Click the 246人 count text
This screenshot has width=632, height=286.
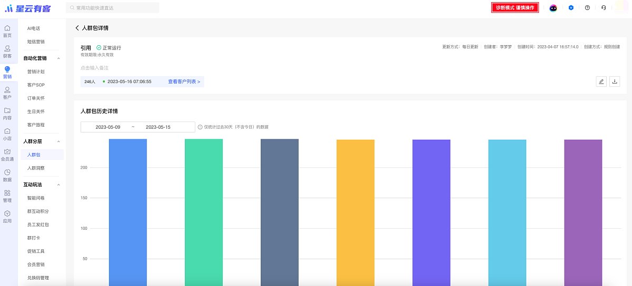click(90, 82)
